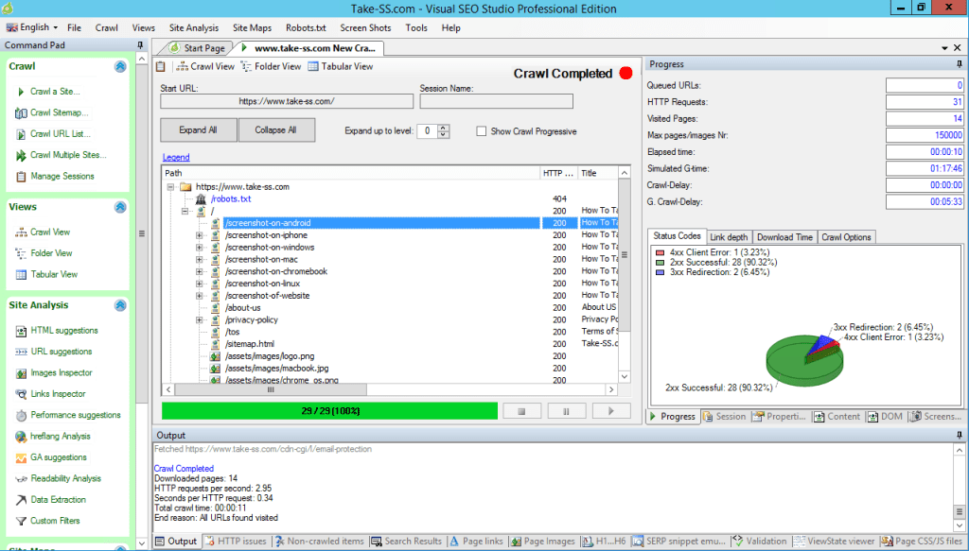Click the Crawl URL List icon

point(21,134)
